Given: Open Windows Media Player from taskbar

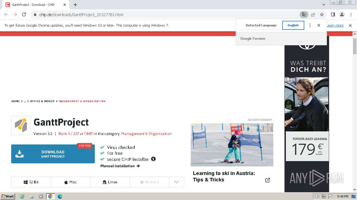Looking at the screenshot, I should click(41, 196).
